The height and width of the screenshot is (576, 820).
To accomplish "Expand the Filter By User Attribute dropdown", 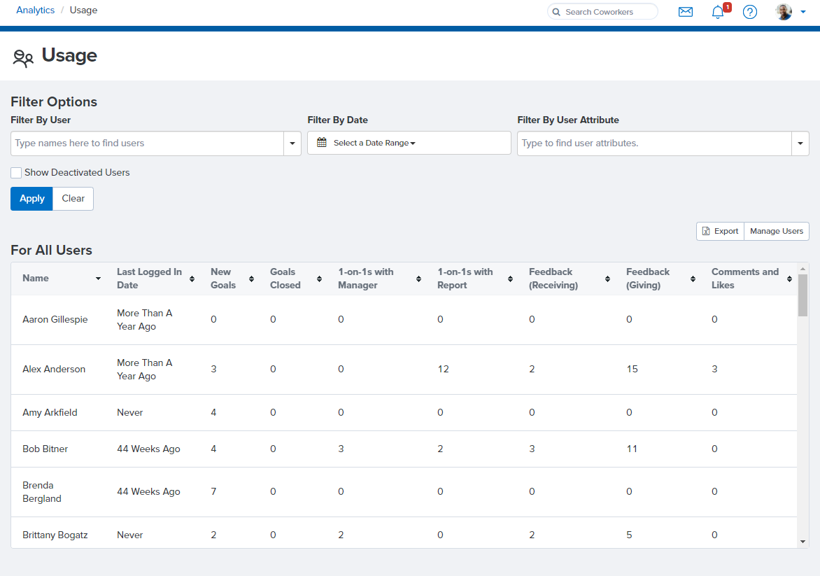I will (800, 143).
